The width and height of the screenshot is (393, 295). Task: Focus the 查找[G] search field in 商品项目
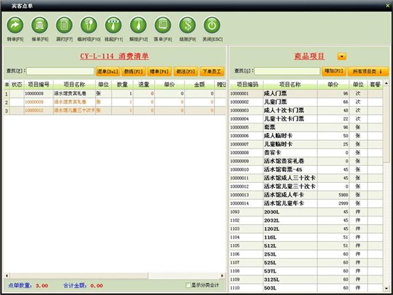pyautogui.click(x=288, y=71)
